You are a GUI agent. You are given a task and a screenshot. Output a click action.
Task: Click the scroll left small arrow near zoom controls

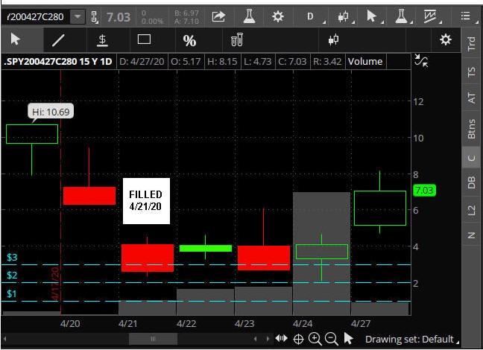[255, 339]
